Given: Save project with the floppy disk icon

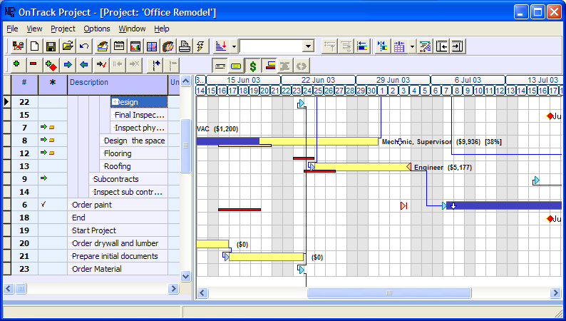Looking at the screenshot, I should [51, 46].
